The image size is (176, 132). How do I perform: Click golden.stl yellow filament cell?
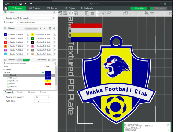[48, 81]
